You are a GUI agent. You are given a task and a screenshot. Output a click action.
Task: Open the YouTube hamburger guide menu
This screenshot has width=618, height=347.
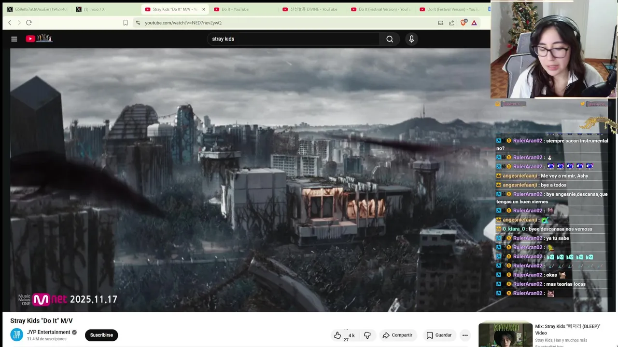pos(14,39)
